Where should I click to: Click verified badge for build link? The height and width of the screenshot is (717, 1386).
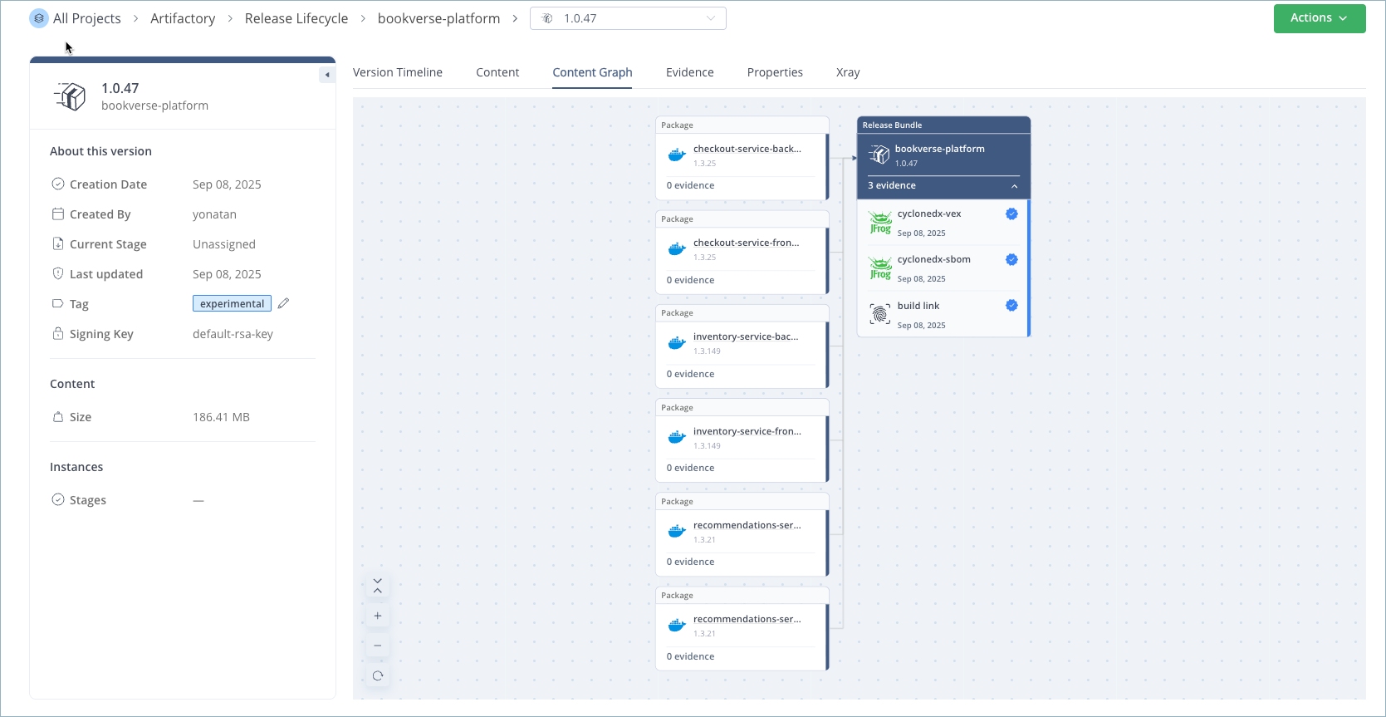click(x=1011, y=305)
